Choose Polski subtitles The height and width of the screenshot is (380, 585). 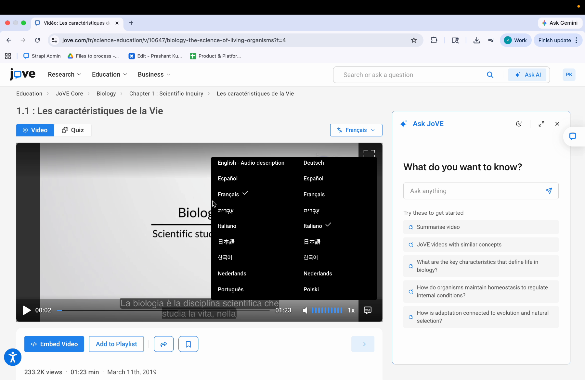click(311, 289)
